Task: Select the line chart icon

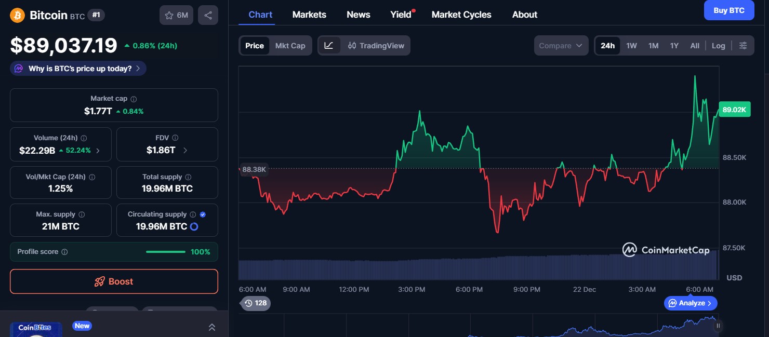Action: click(329, 45)
